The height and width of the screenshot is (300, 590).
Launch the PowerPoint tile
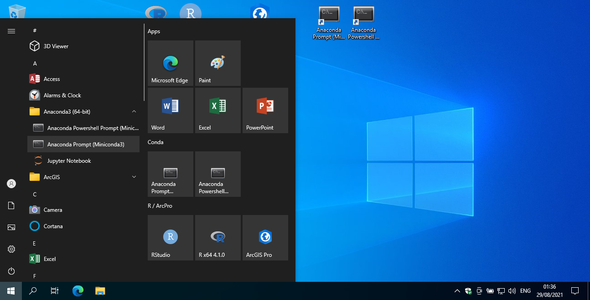pyautogui.click(x=265, y=110)
